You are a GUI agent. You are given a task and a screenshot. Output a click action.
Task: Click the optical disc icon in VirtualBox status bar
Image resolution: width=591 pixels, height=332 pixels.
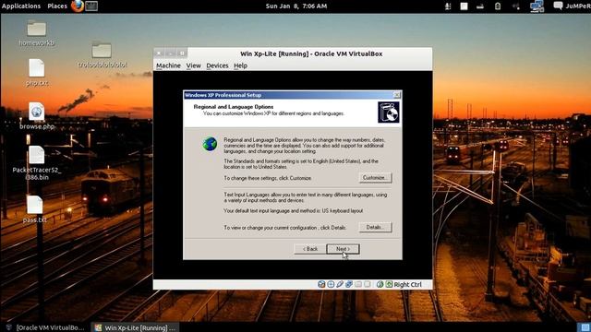331,284
